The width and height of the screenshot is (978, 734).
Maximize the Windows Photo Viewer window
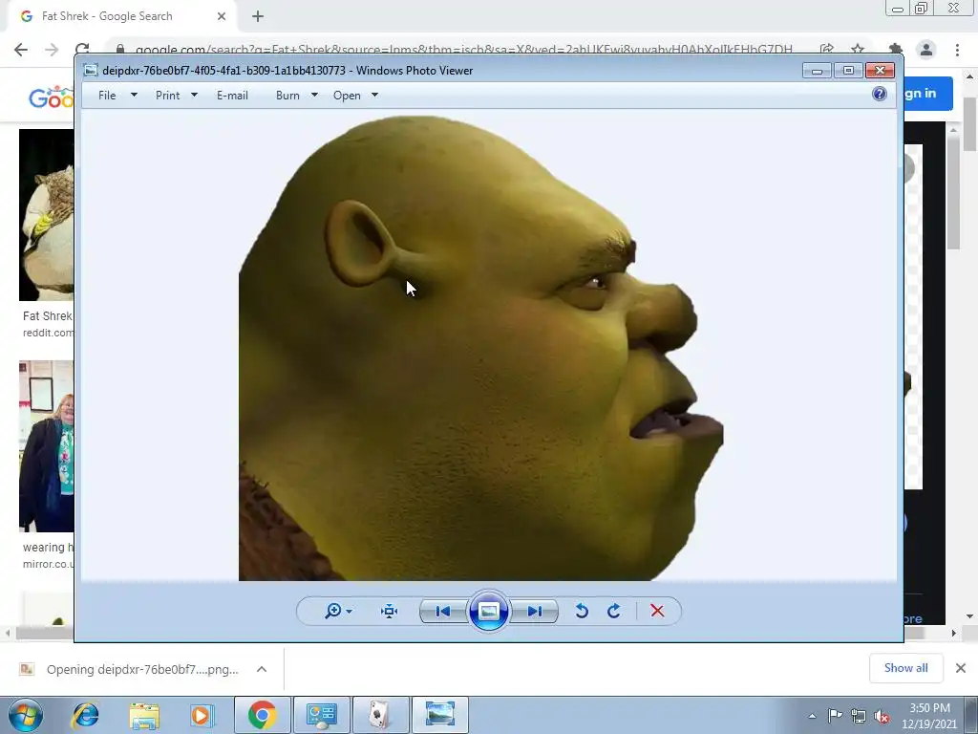(848, 71)
